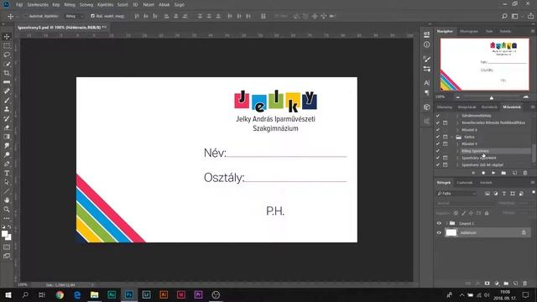Select the Crop tool
Viewport: 537px width, 302px height.
tap(7, 73)
